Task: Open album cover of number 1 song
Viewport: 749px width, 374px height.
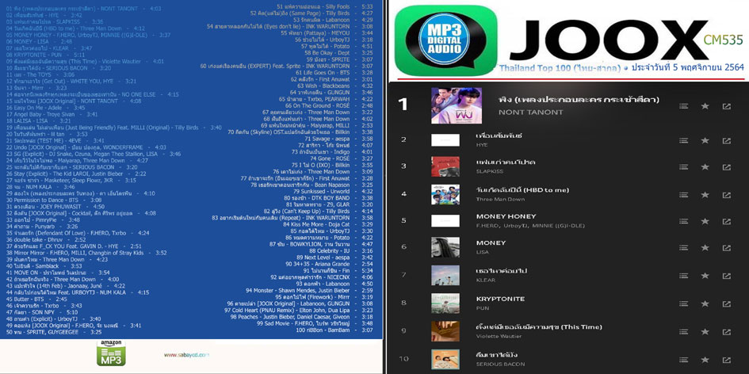Action: click(x=457, y=105)
